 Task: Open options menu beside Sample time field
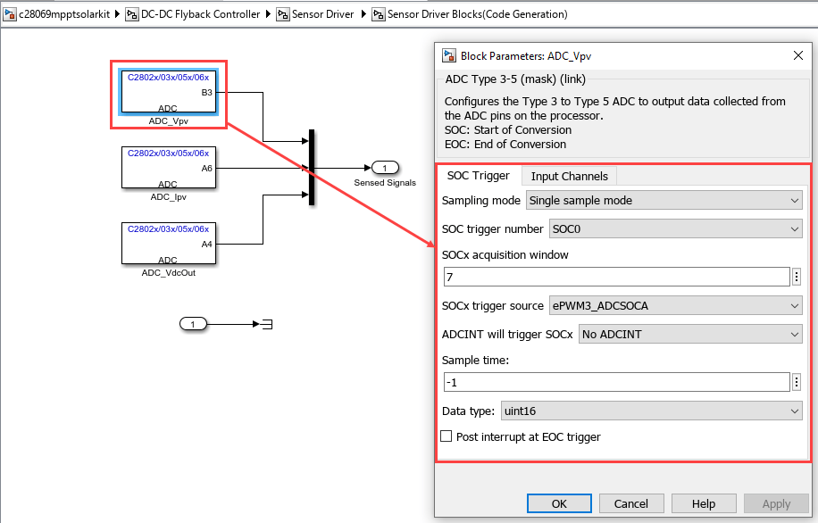tap(796, 382)
